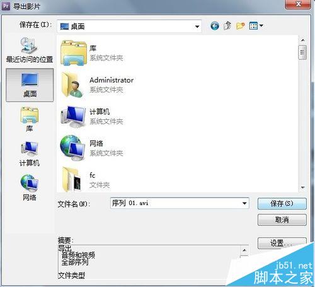This screenshot has height=287, width=315.
Task: Click the Administrator name text
Action: coord(112,80)
